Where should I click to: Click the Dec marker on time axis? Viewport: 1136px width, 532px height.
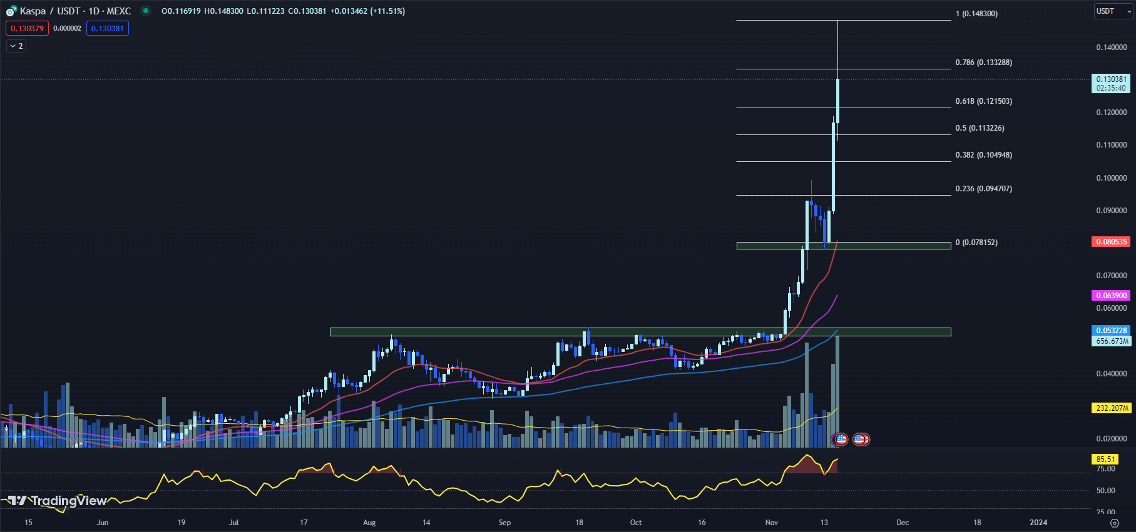[903, 523]
